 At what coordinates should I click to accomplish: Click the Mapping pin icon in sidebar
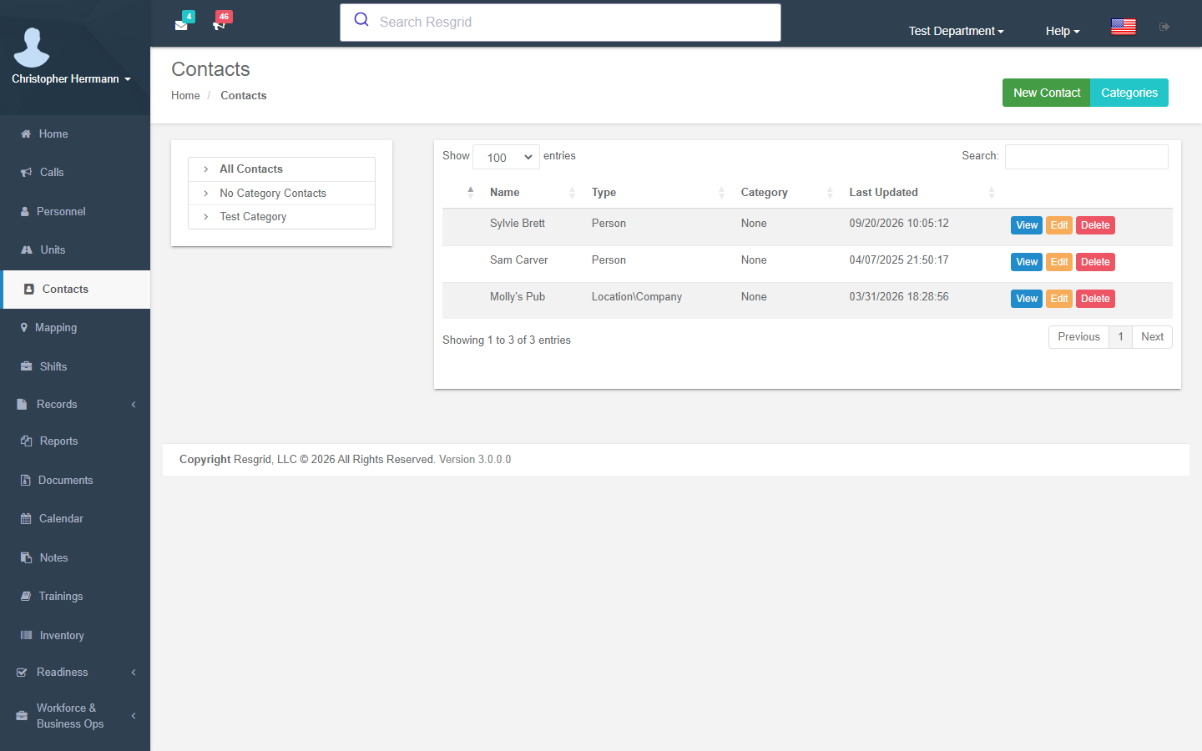(24, 328)
